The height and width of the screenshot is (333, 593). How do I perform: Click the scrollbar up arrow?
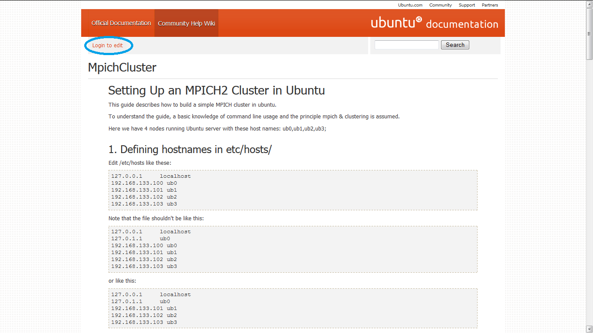pyautogui.click(x=589, y=3)
